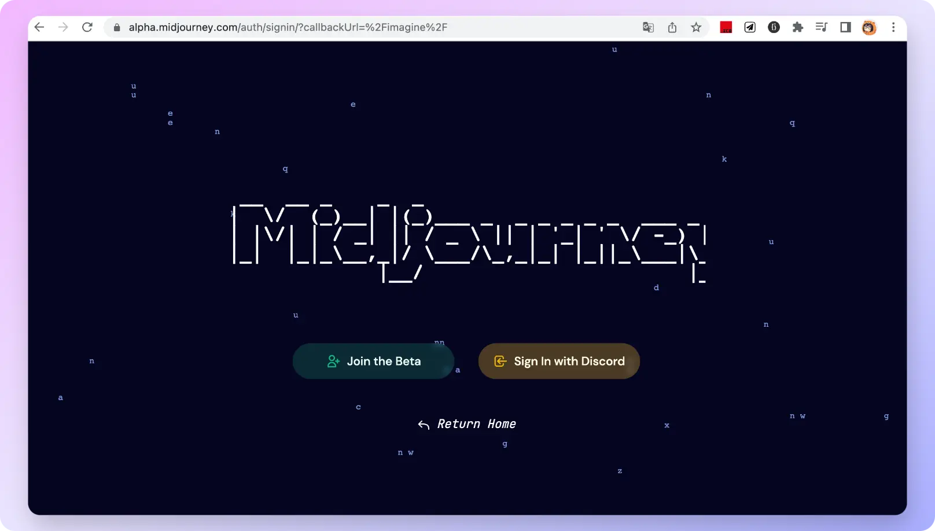The image size is (935, 531).
Task: Click the padlock site info icon
Action: pyautogui.click(x=117, y=27)
